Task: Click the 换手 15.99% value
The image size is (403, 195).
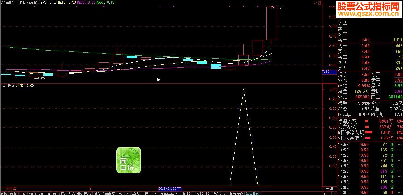Action: click(x=363, y=103)
